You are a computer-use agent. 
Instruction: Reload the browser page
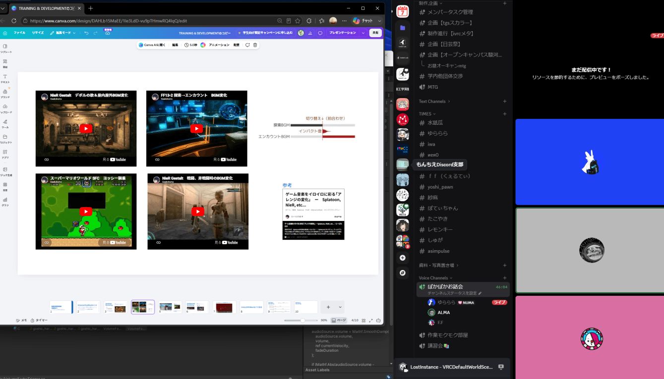click(14, 21)
